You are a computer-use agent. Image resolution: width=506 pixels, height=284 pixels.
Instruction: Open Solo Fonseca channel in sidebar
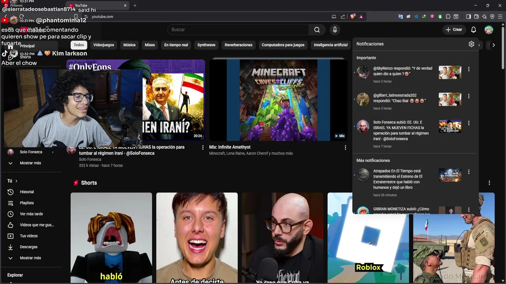(31, 152)
